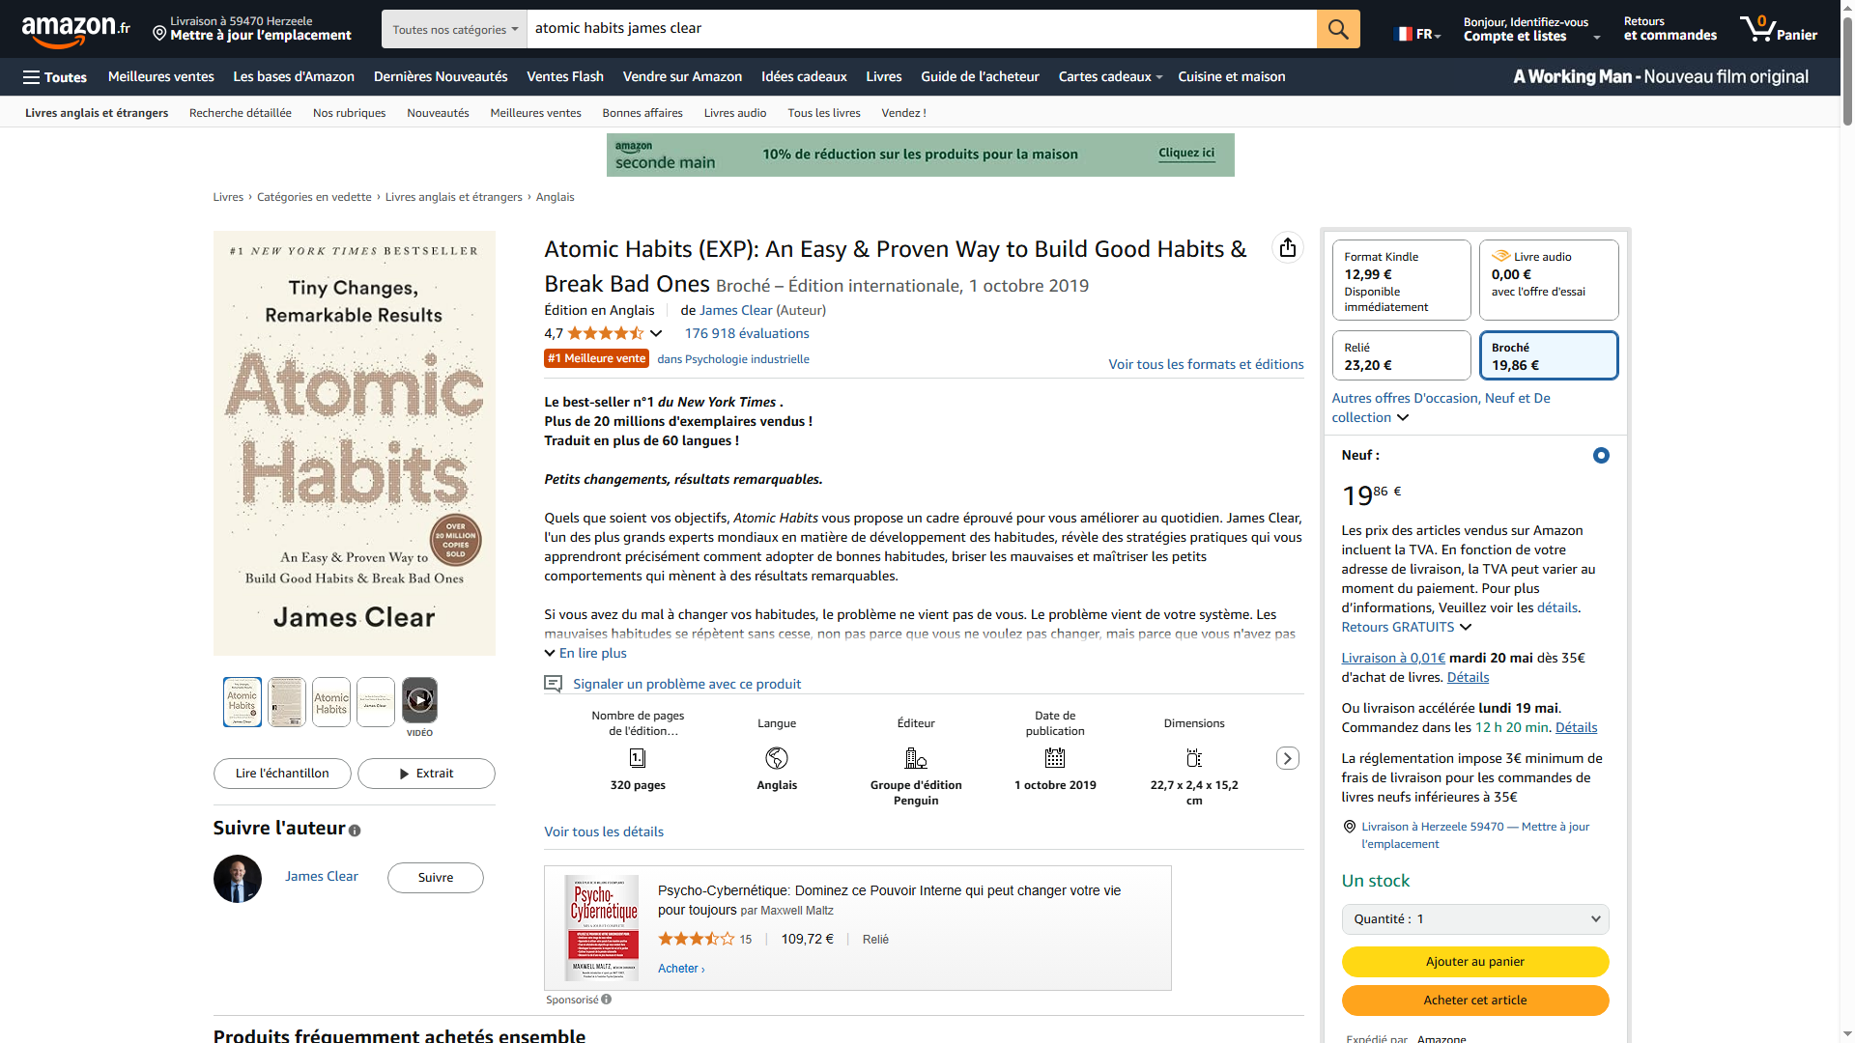Select the Relié format option

coord(1401,355)
